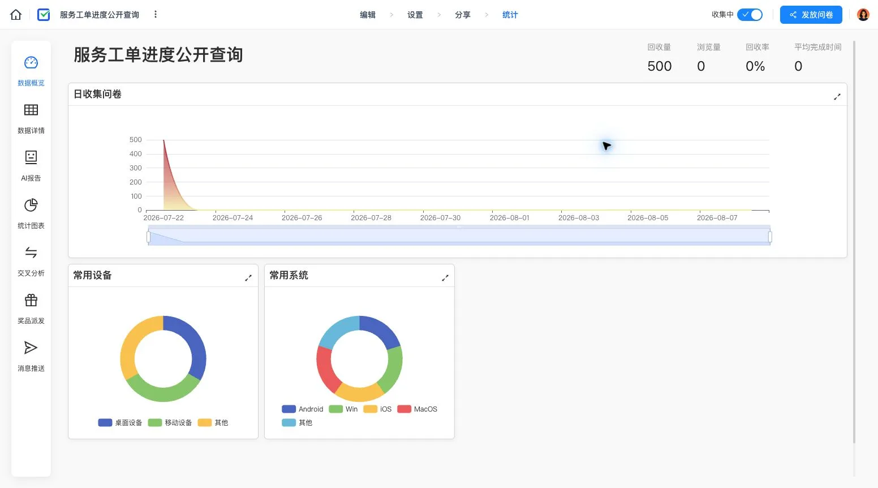The height and width of the screenshot is (488, 878).
Task: Open 数据详情 table view
Action: (31, 119)
